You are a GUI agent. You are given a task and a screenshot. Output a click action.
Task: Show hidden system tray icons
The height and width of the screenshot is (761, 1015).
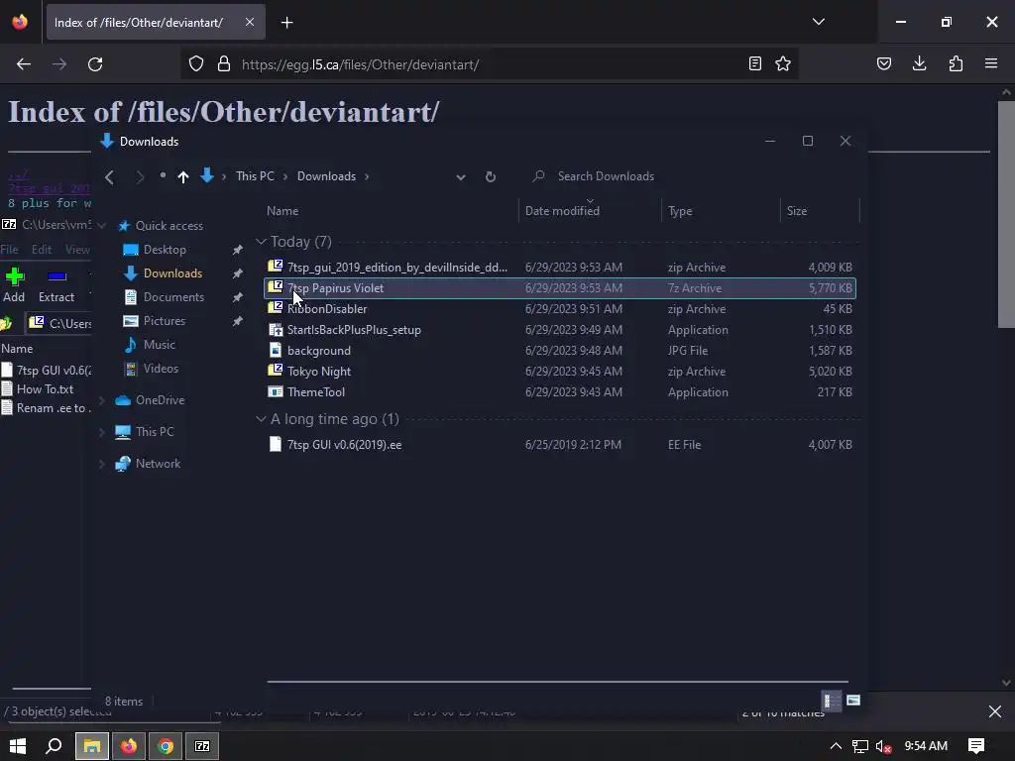click(836, 746)
